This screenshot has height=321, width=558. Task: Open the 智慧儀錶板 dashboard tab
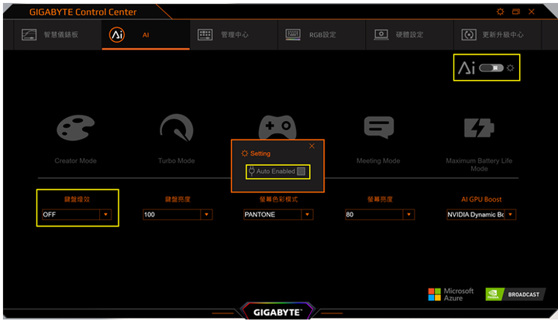[x=57, y=35]
